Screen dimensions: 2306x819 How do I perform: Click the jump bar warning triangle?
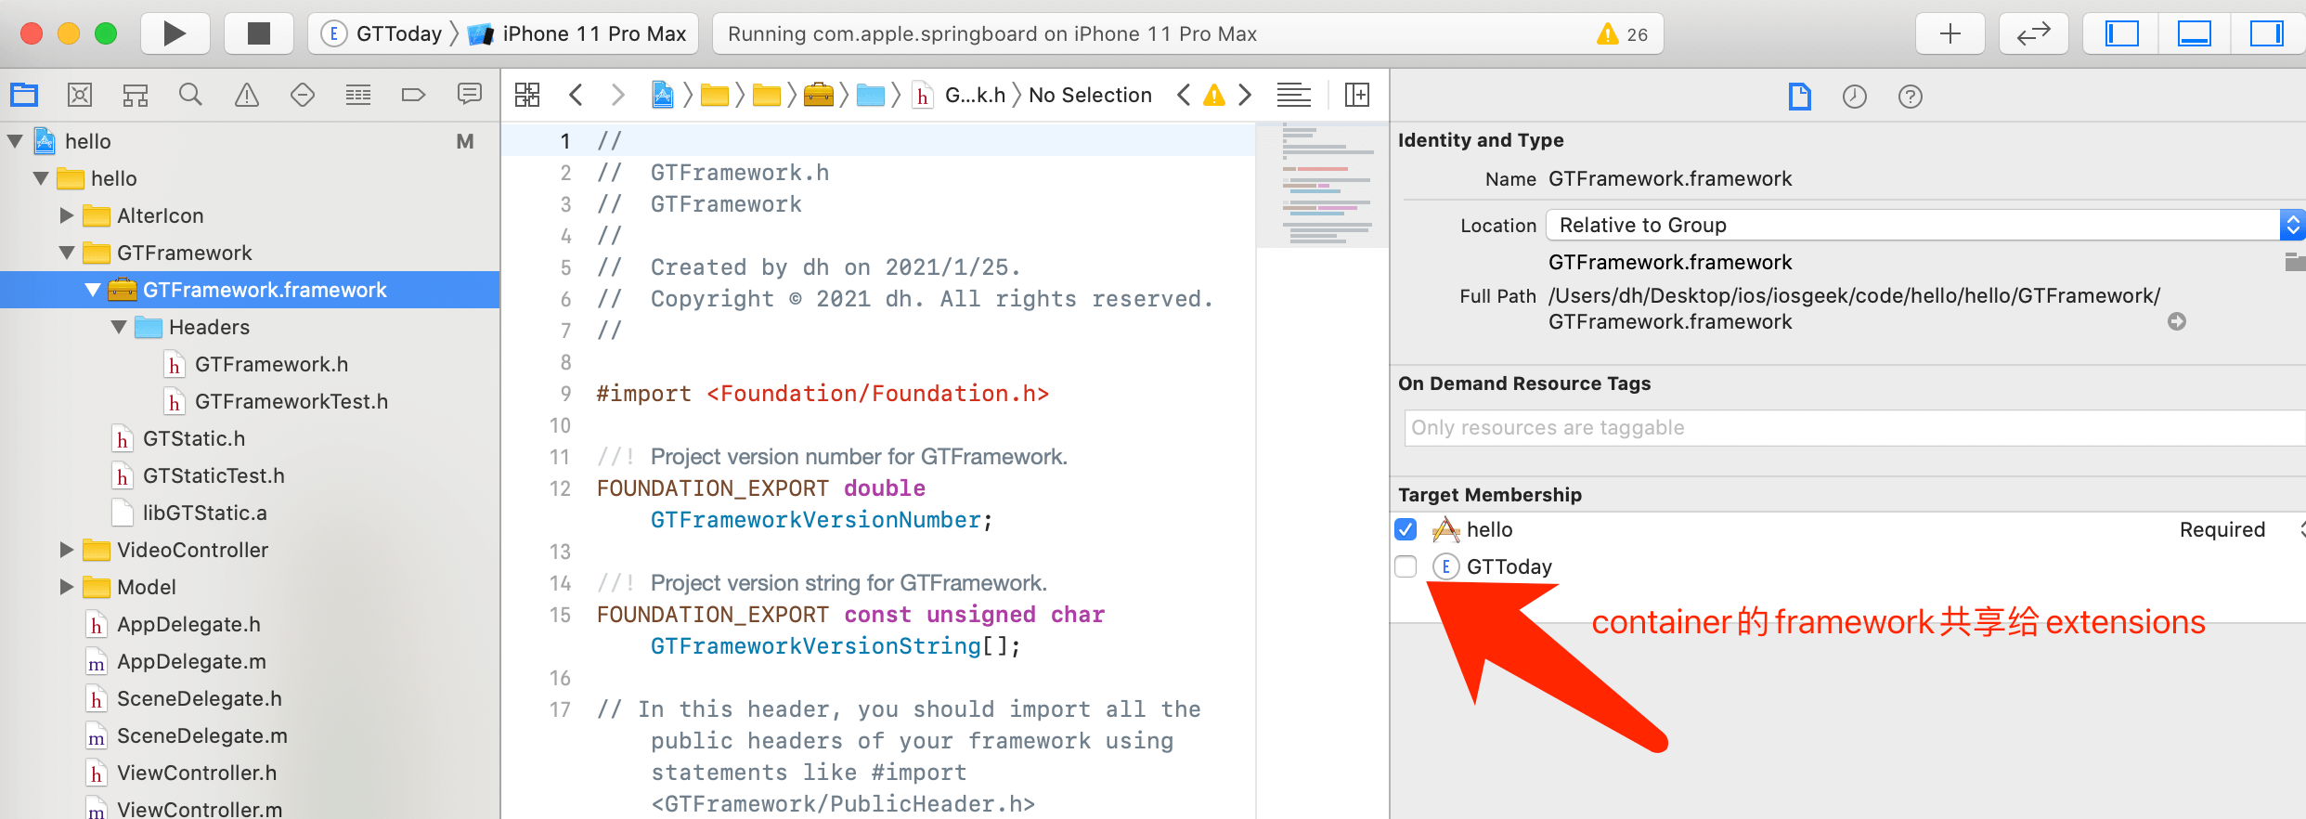(x=1214, y=95)
